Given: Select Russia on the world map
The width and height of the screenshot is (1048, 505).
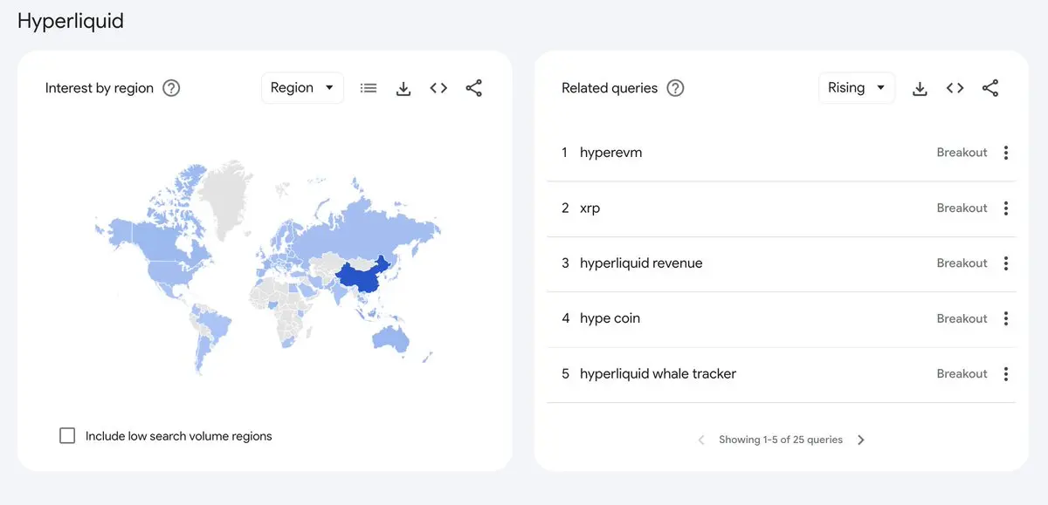Looking at the screenshot, I should pos(367,229).
